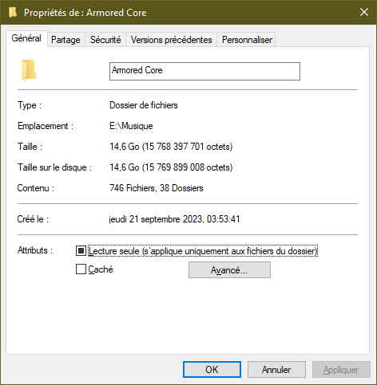This screenshot has height=385, width=377.
Task: Enable the Caché checkbox
Action: point(81,269)
